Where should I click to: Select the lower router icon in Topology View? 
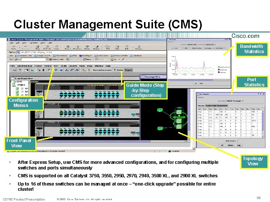tap(160, 128)
